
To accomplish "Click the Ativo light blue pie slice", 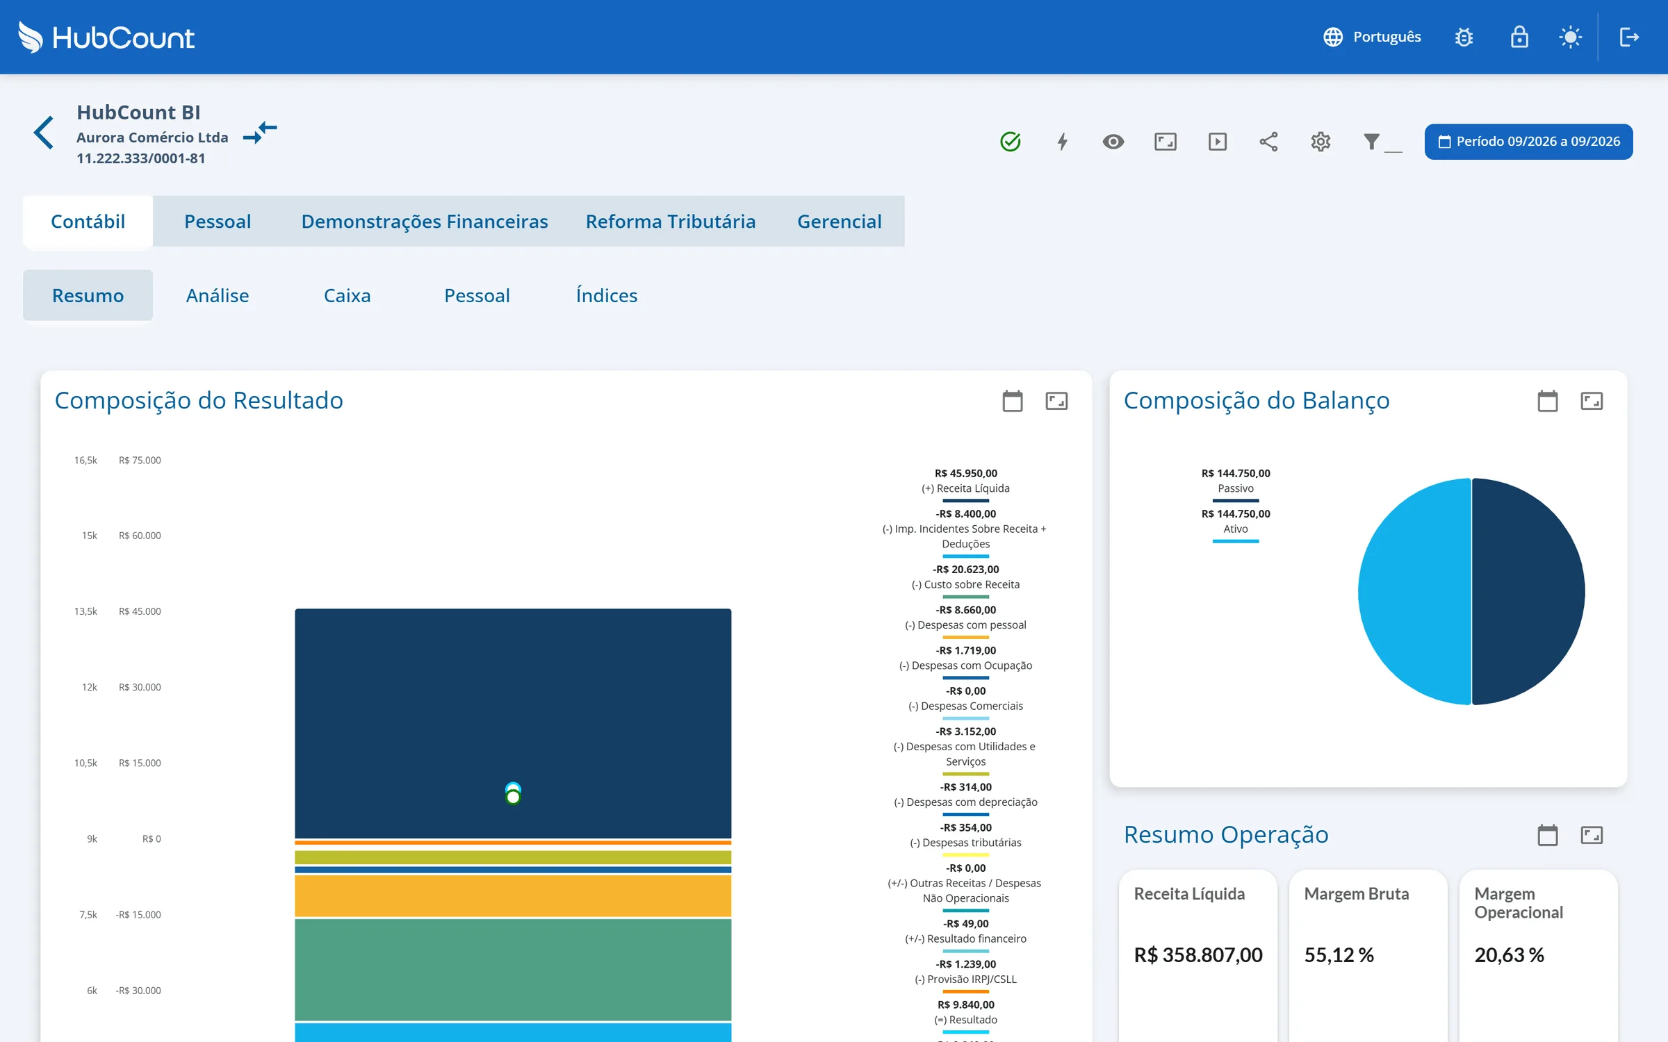I will 1414,591.
